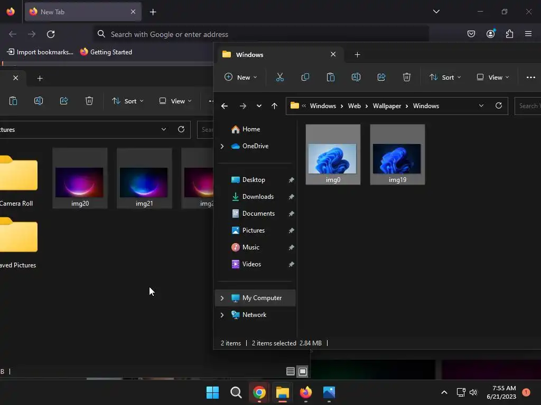
Task: Open Sort dropdown in Windows folder toolbar
Action: (445, 77)
